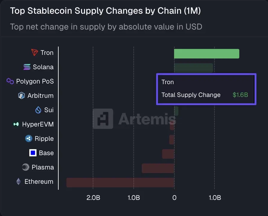The width and height of the screenshot is (268, 216).
Task: Click the Artemis watermark logo
Action: click(103, 119)
